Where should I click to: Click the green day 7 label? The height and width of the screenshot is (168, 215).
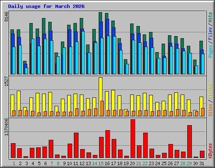52,163
